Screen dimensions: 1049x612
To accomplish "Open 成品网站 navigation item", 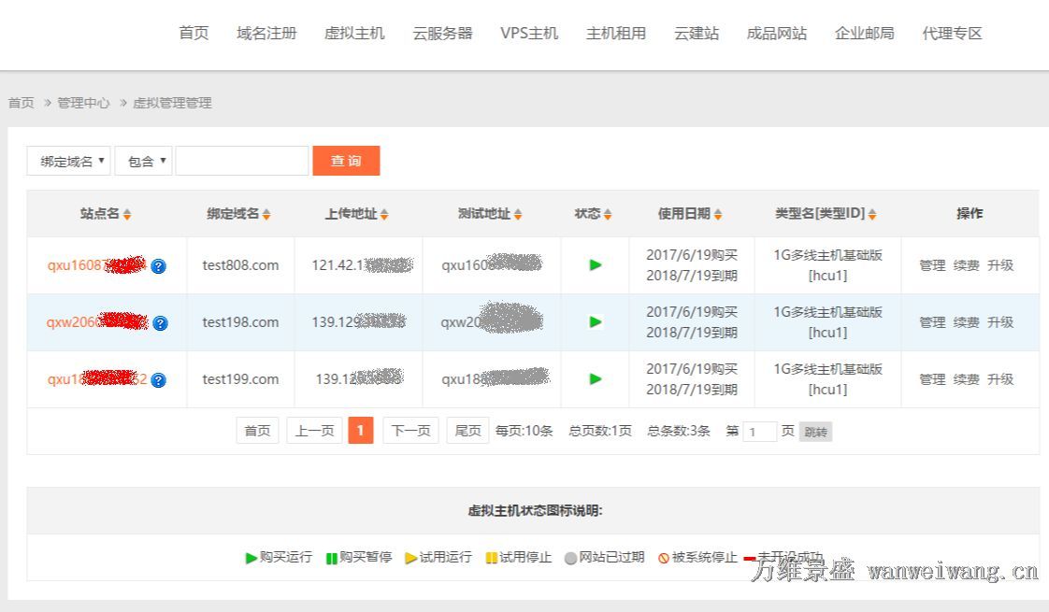I will point(777,33).
